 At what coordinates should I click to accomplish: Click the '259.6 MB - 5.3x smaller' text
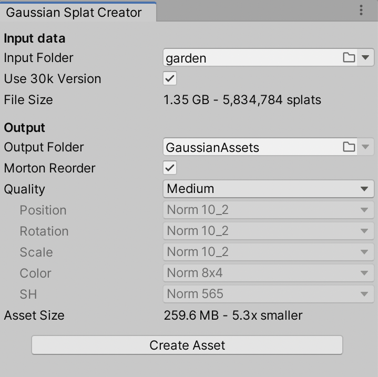233,315
